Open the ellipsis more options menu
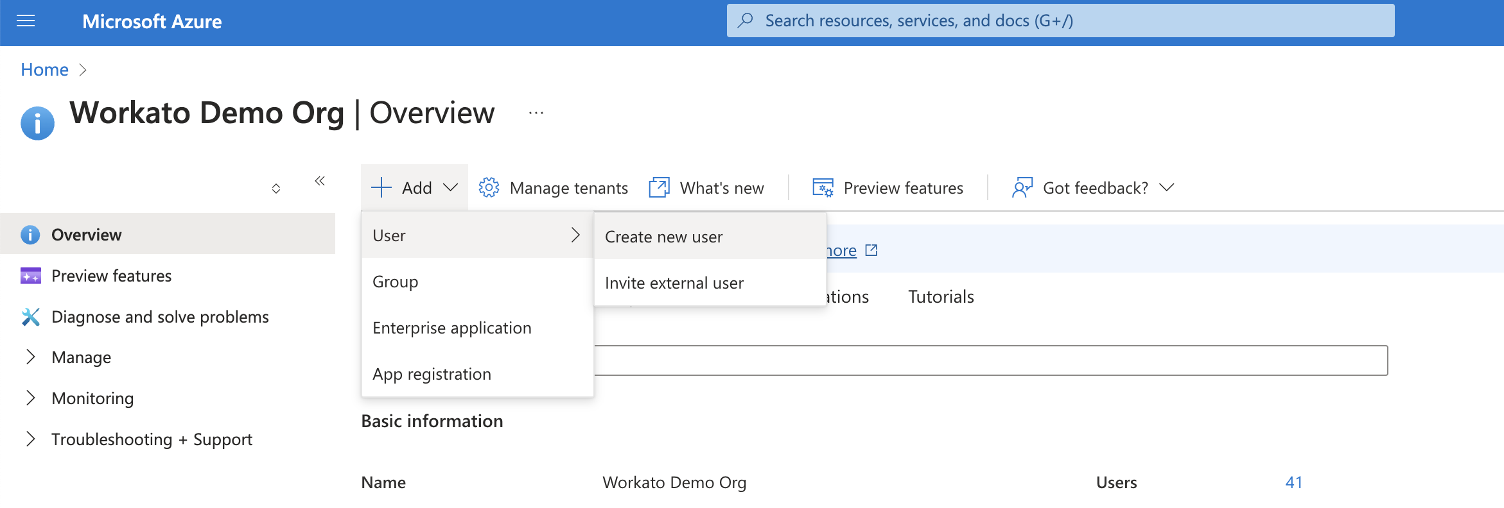 click(x=536, y=113)
